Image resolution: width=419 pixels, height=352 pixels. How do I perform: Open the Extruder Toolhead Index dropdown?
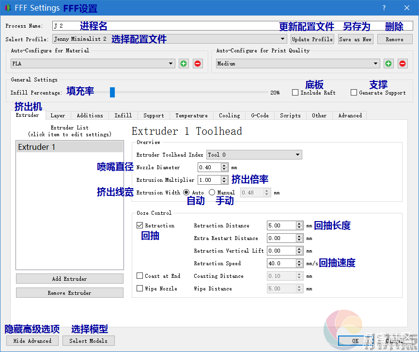point(297,155)
